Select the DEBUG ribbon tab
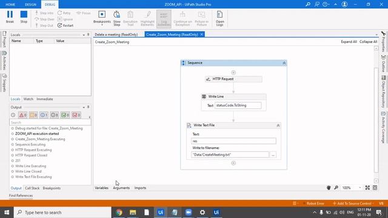The image size is (388, 218). coord(50,4)
